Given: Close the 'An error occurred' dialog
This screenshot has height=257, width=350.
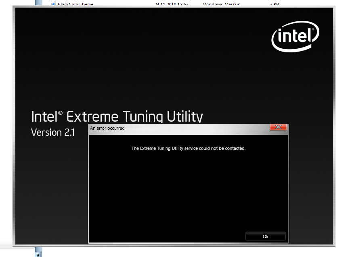Looking at the screenshot, I should (278, 128).
